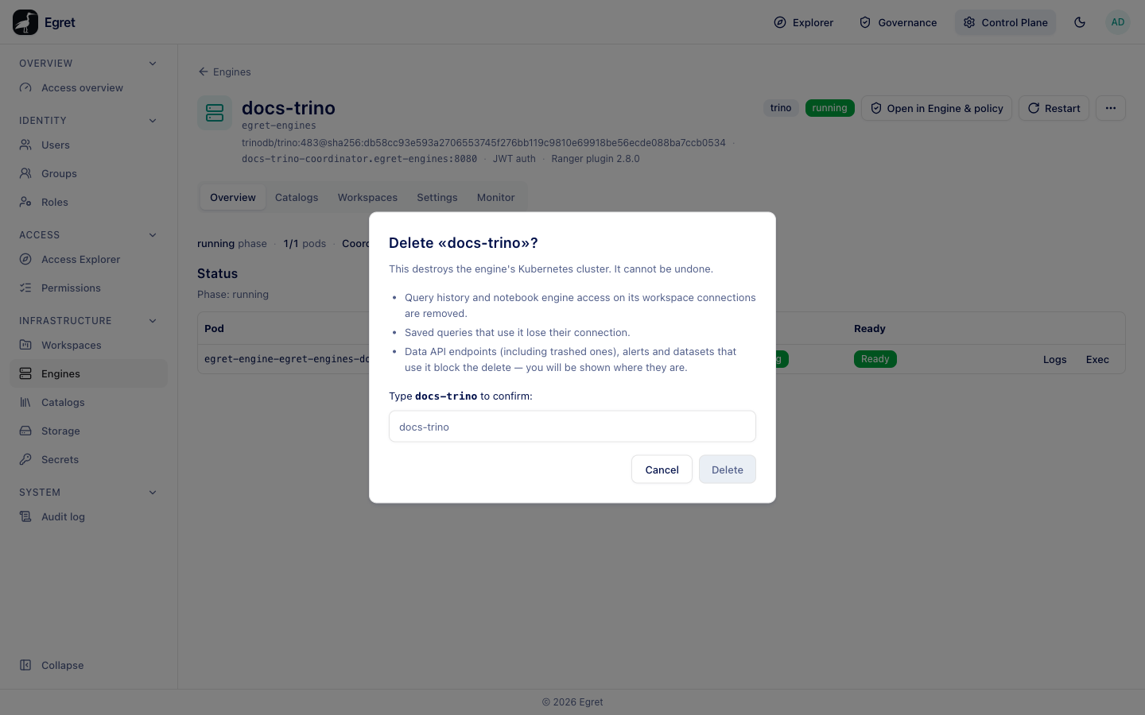The image size is (1145, 715).
Task: Cancel the delete engine dialog
Action: tap(662, 470)
